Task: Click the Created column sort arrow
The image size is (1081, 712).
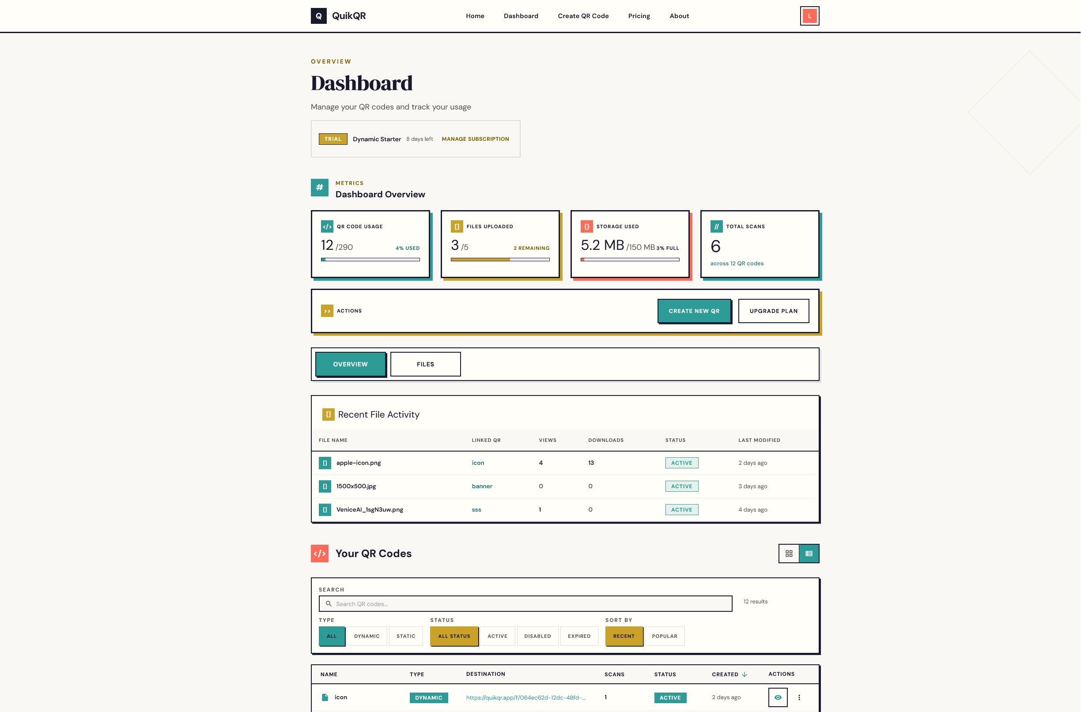Action: tap(745, 674)
